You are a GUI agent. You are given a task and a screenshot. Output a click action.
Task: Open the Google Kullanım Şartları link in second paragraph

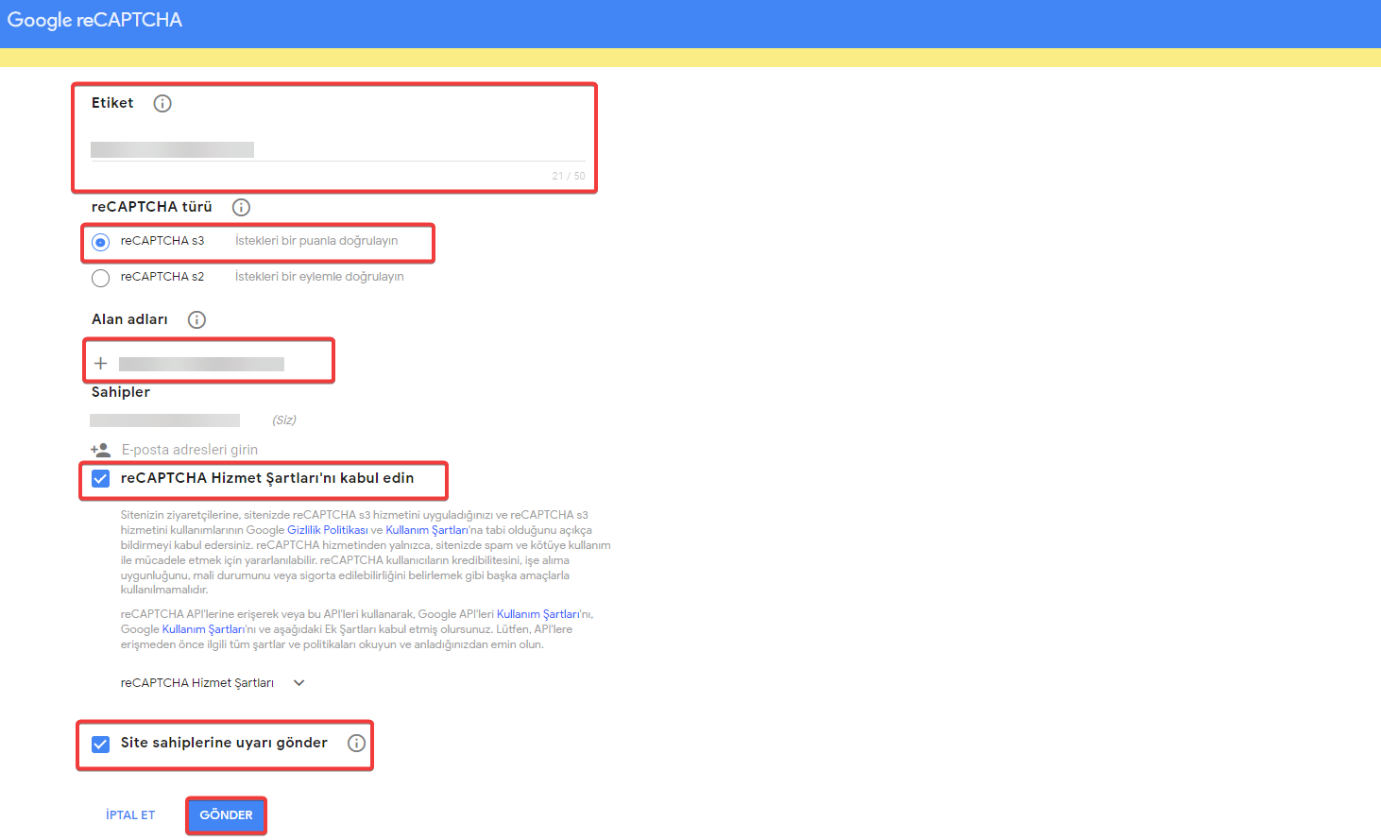[203, 629]
